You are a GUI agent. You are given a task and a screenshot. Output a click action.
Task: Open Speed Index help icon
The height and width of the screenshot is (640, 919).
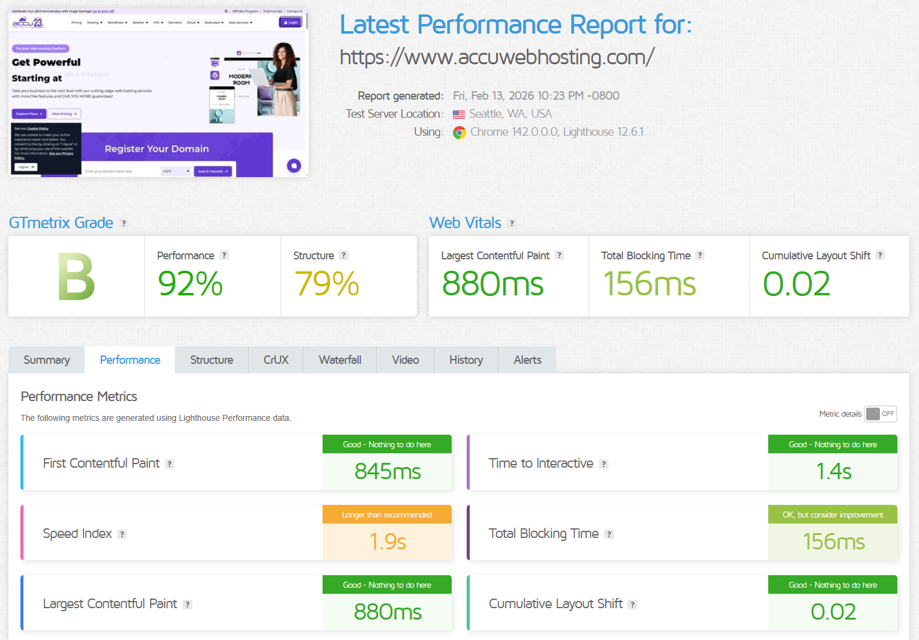point(123,534)
